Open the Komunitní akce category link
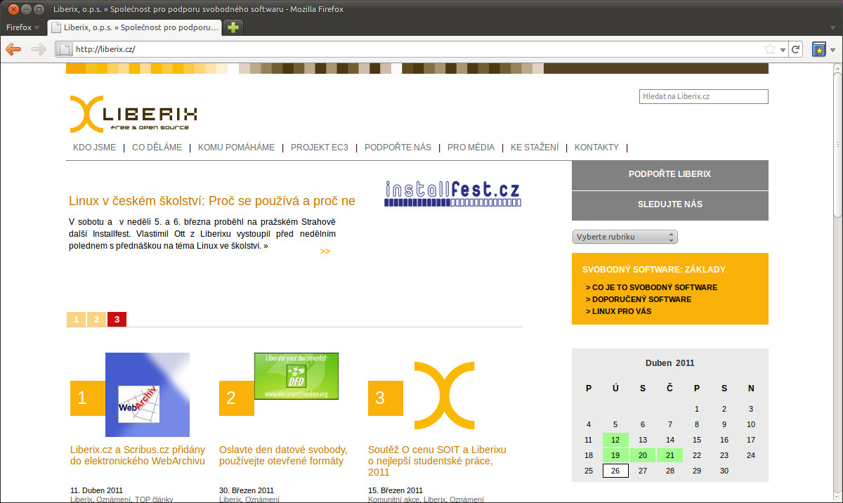This screenshot has height=503, width=843. pyautogui.click(x=393, y=499)
